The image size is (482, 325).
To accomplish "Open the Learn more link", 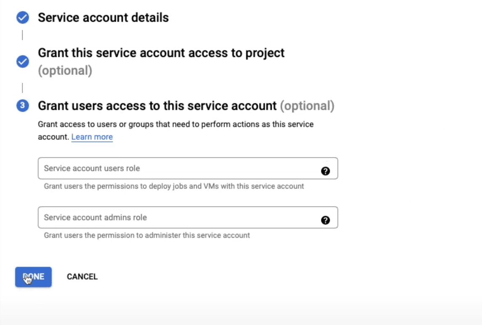I will [x=92, y=136].
